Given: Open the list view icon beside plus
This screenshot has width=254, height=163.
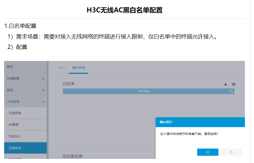Looking at the screenshot, I should click(x=234, y=84).
